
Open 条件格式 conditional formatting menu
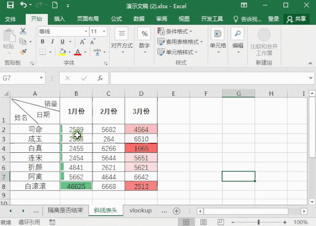(175, 31)
